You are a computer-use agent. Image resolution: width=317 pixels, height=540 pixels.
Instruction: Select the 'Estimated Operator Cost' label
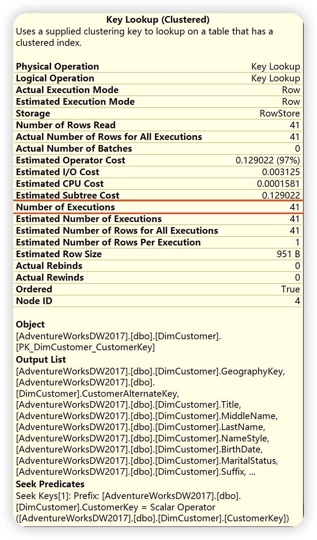pyautogui.click(x=71, y=160)
